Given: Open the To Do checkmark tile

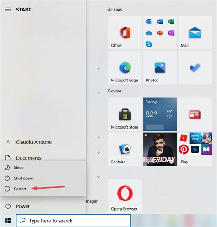Looking at the screenshot, I should pyautogui.click(x=195, y=68).
